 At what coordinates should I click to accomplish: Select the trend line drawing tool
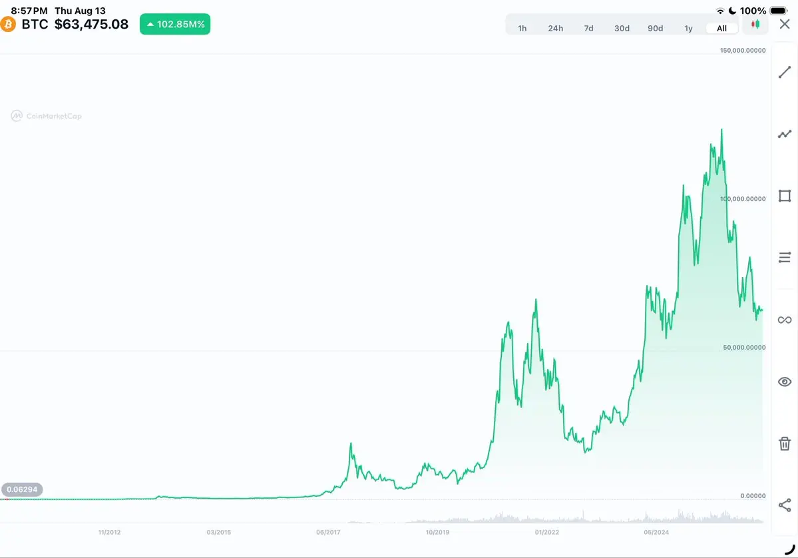[x=784, y=73]
